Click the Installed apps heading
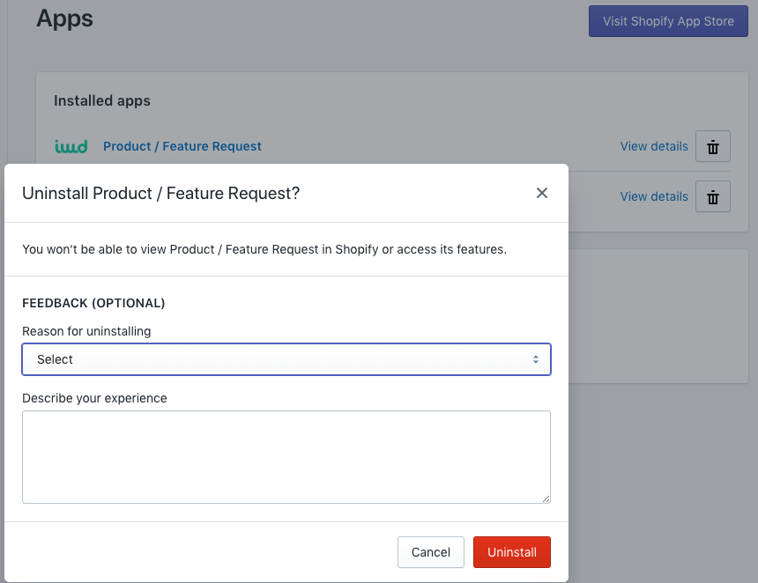 coord(102,100)
